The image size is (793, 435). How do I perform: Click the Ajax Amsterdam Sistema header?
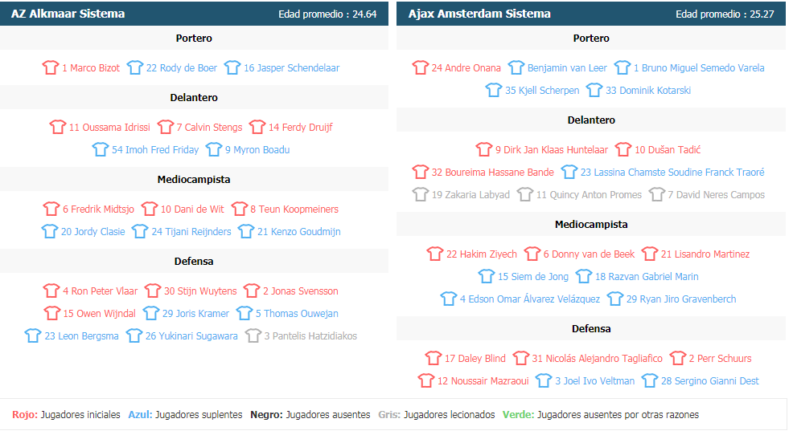point(479,14)
